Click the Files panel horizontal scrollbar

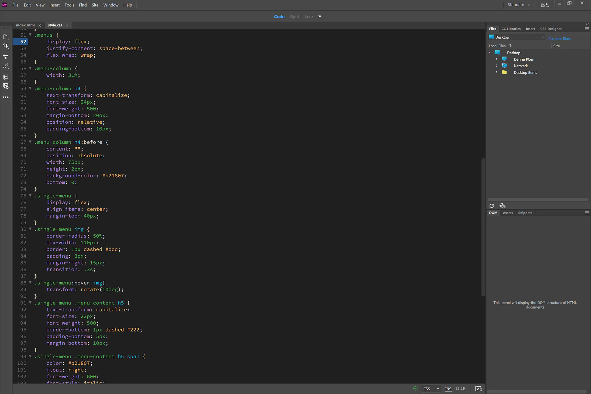pos(538,199)
